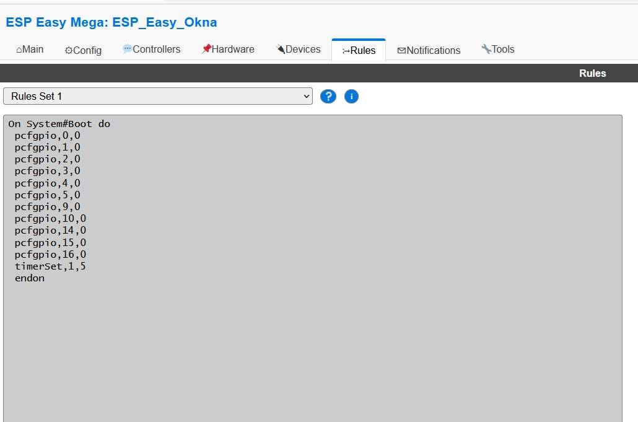Click the 'pcfgpio,16,0' line

(x=50, y=254)
